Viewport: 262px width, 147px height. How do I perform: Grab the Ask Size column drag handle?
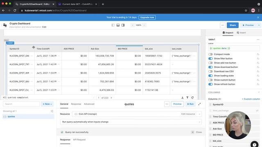(210, 129)
